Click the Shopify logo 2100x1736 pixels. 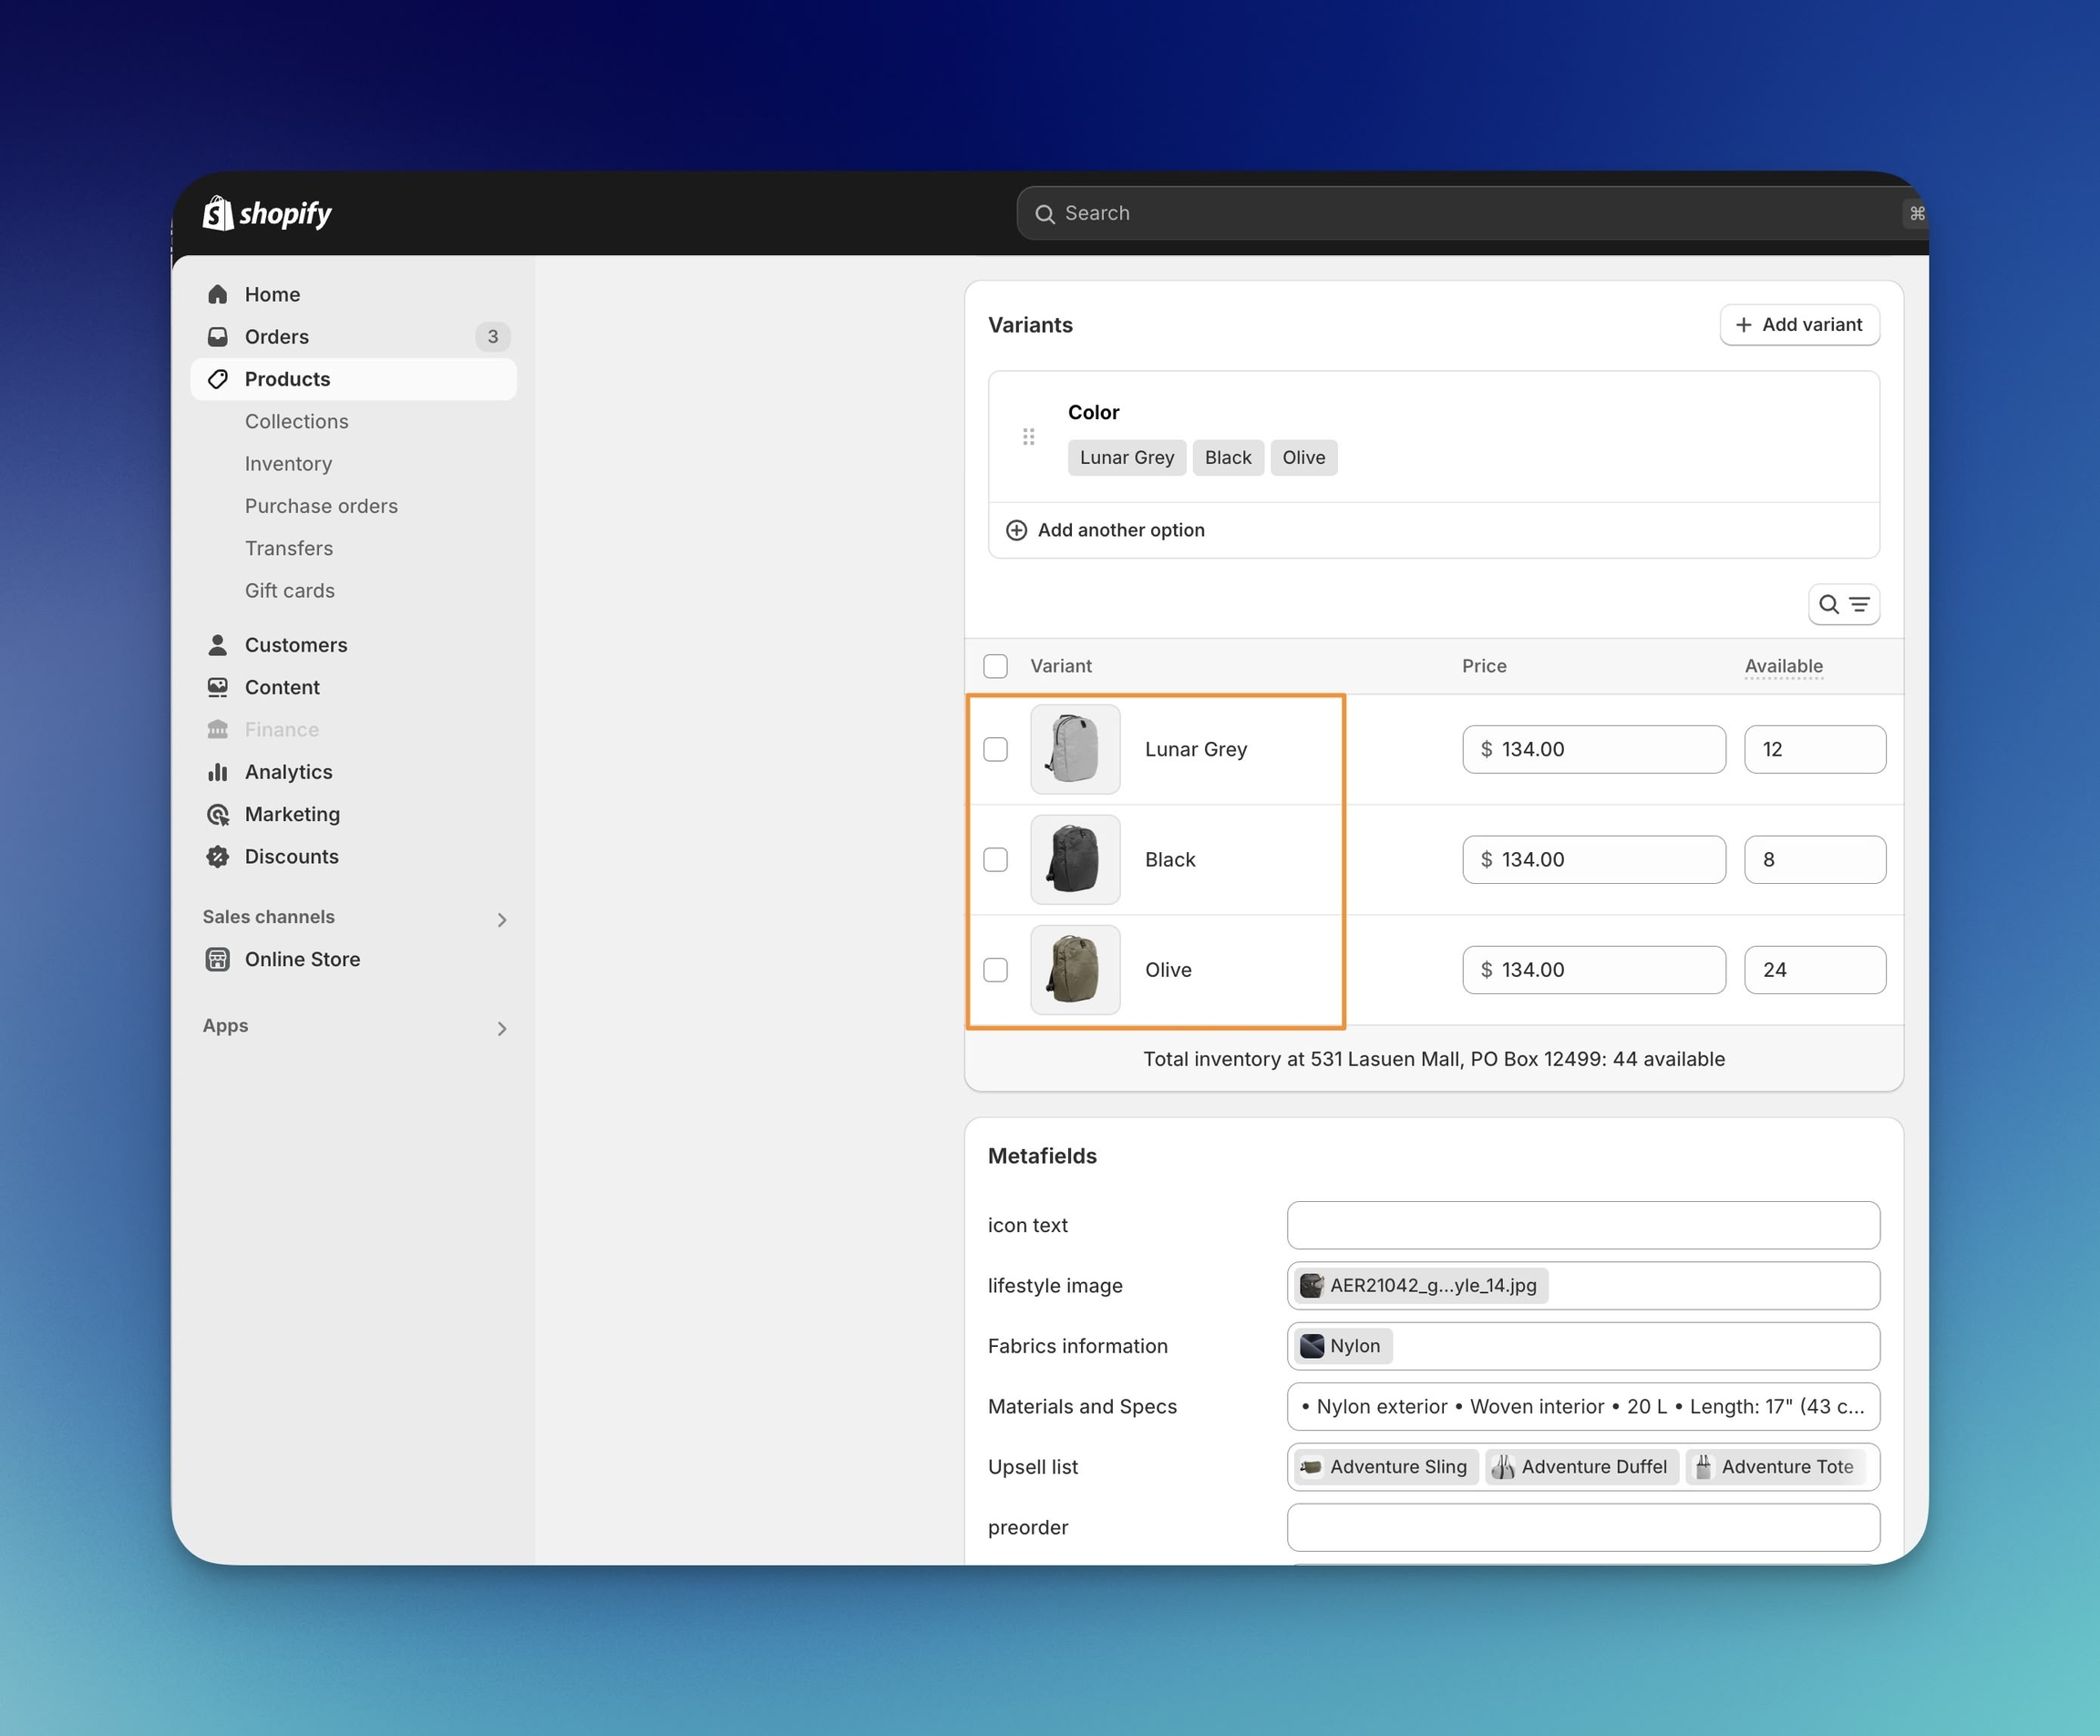click(x=267, y=213)
